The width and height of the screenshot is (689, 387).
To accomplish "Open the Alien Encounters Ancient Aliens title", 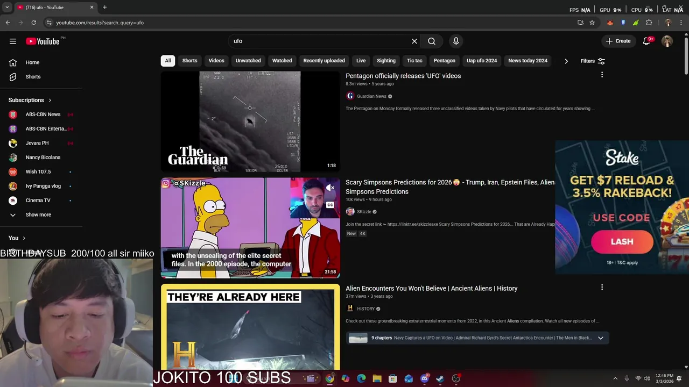I will [432, 289].
